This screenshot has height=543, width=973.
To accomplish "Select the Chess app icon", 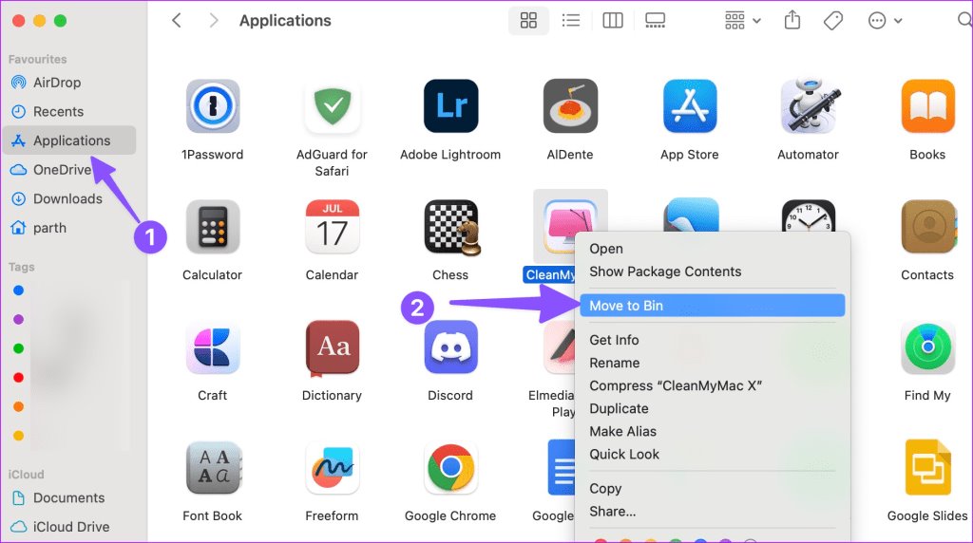I will [x=451, y=227].
